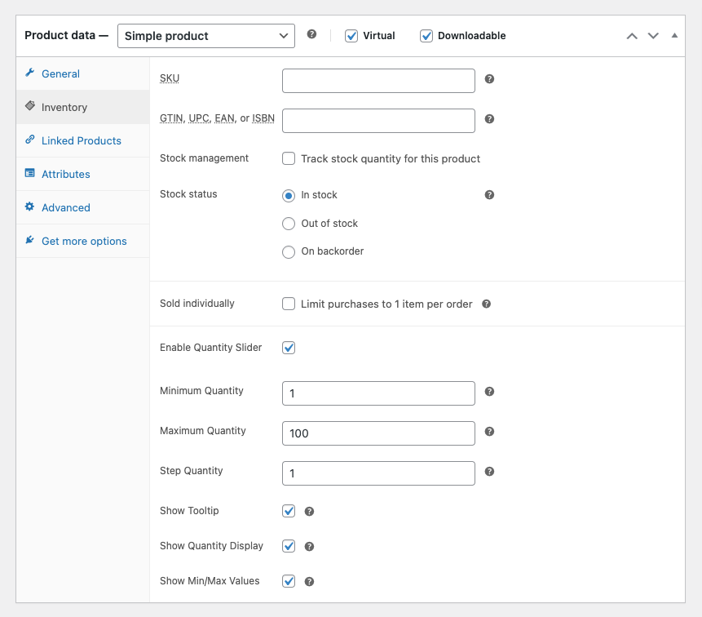Click help icon next to Maximum Quantity

(x=489, y=432)
